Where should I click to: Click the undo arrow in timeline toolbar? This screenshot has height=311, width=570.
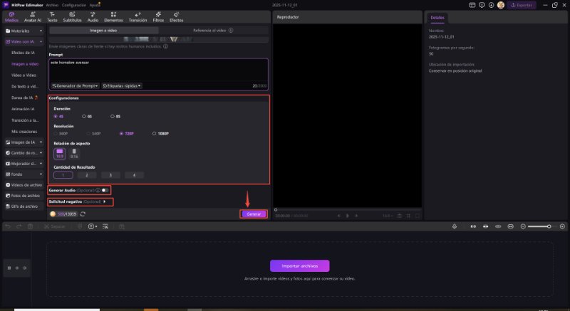click(x=8, y=226)
